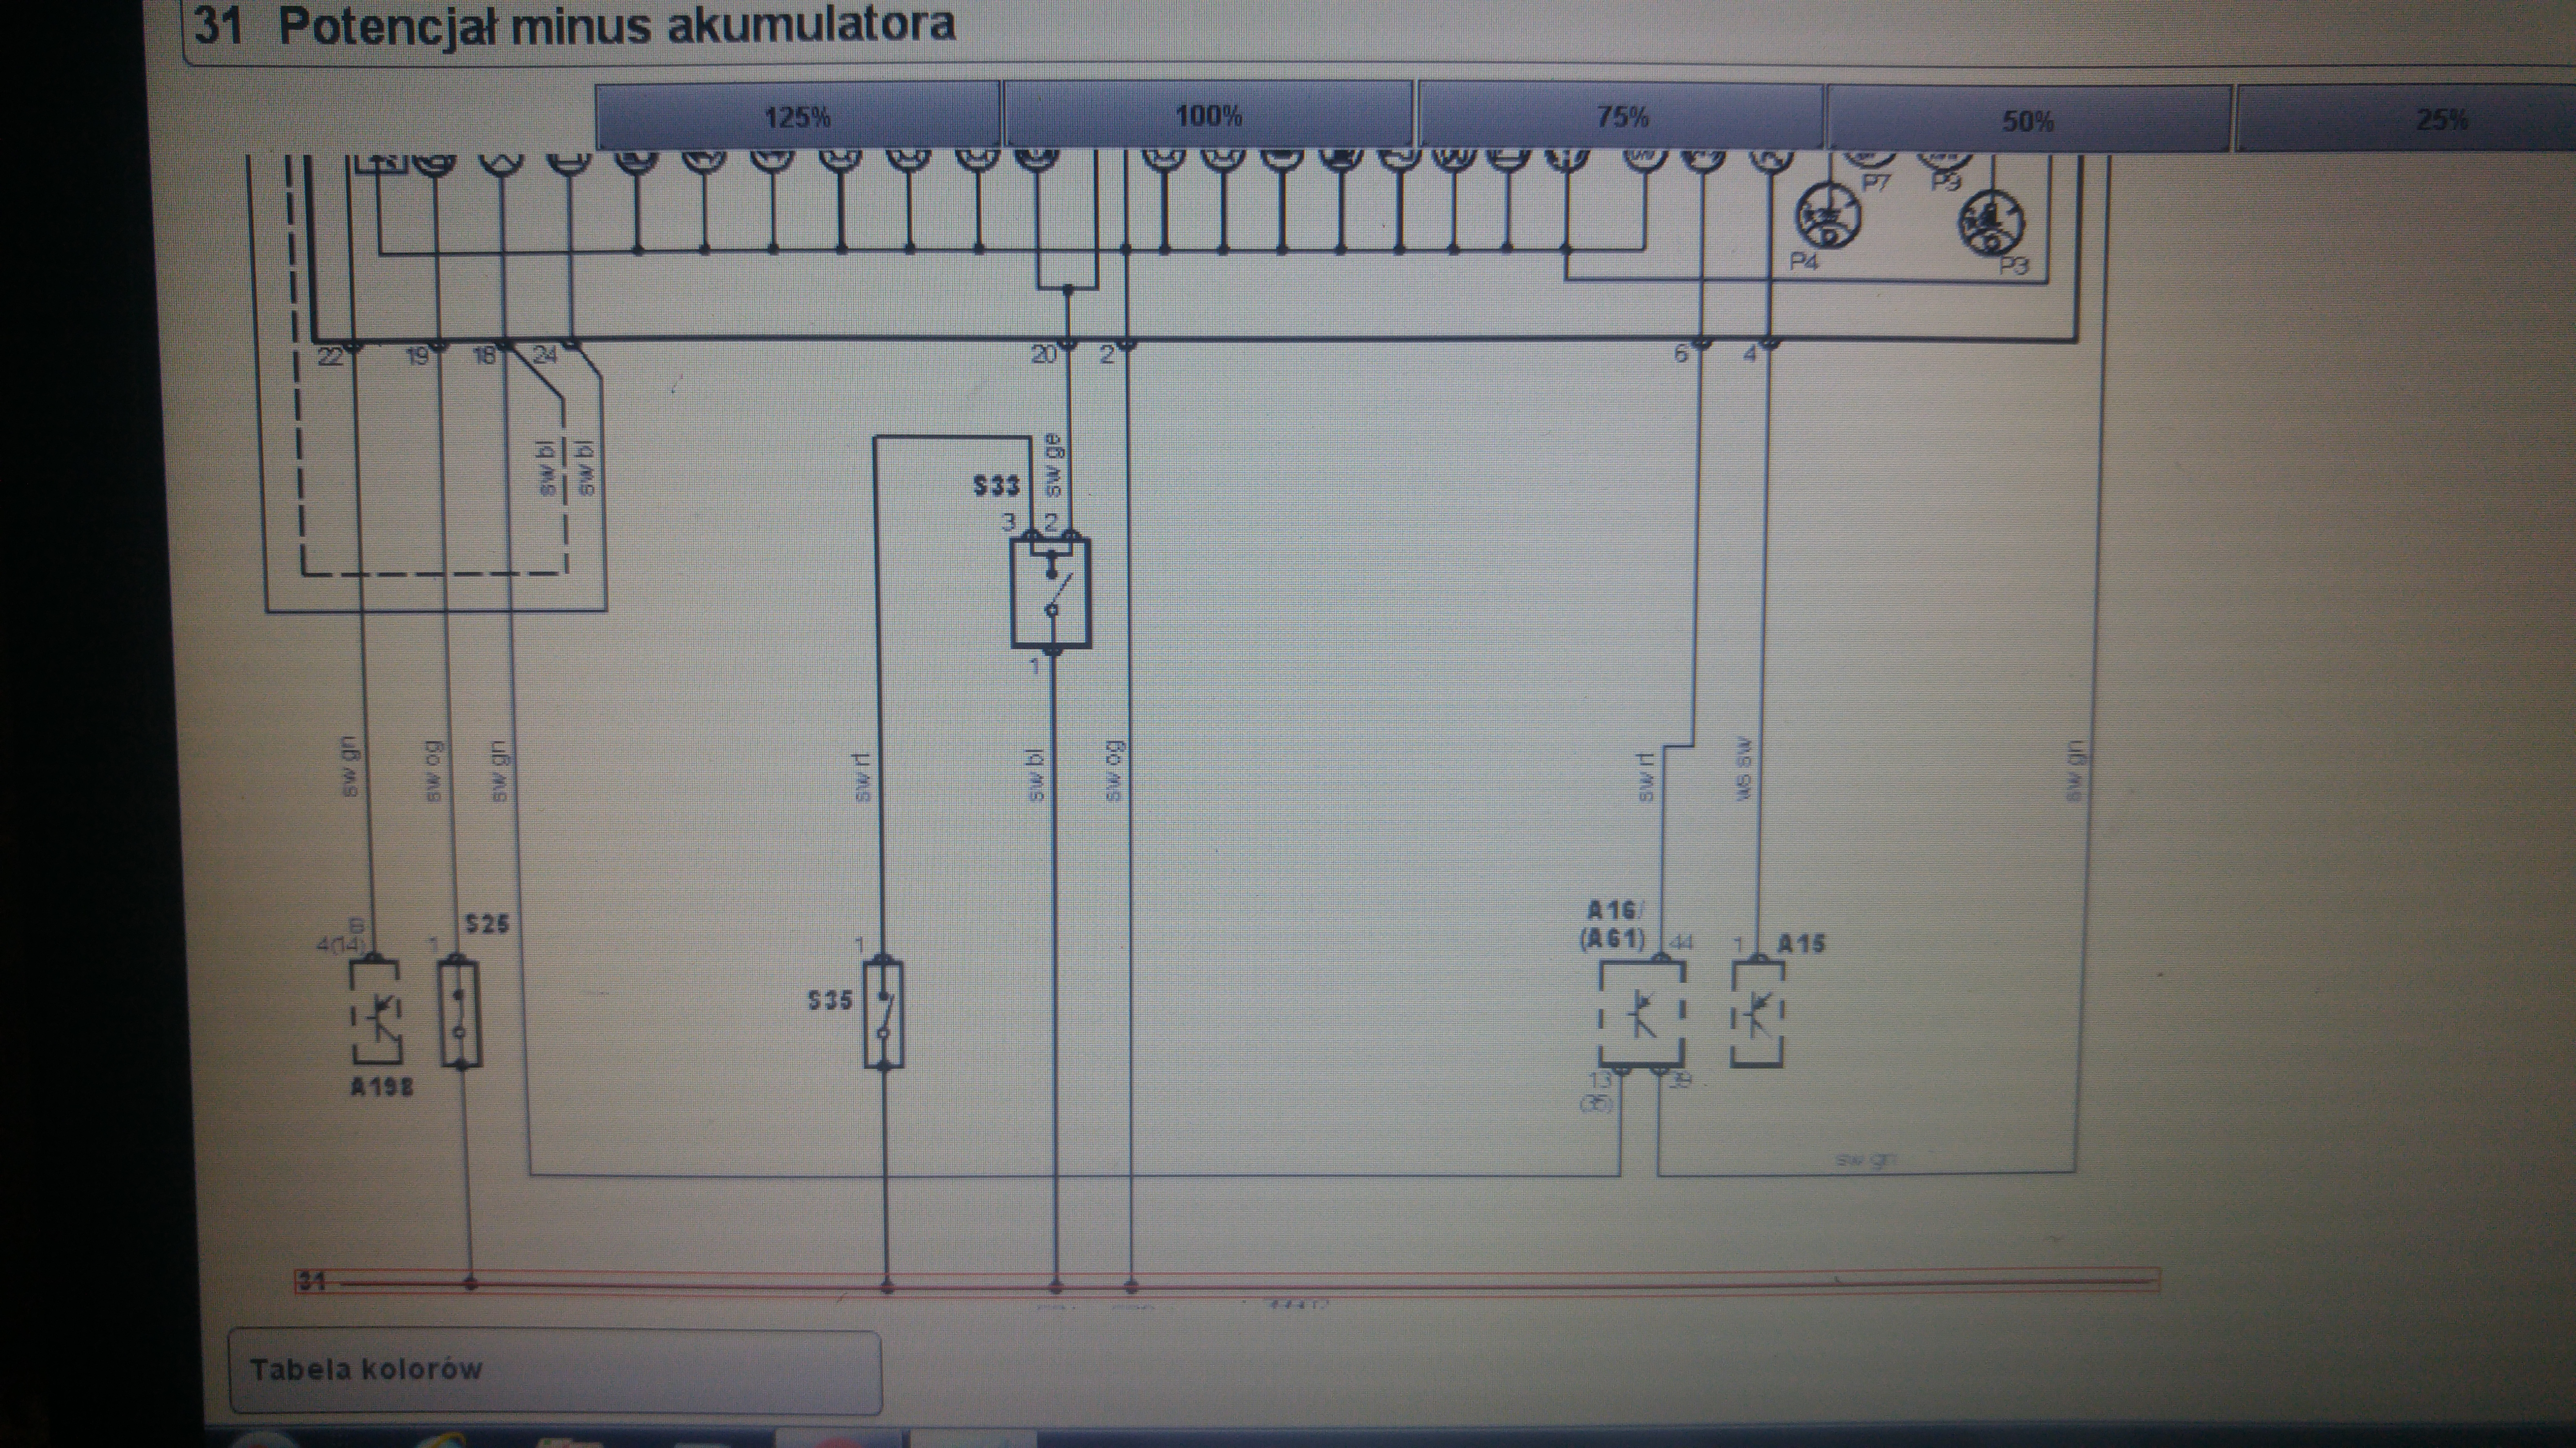The height and width of the screenshot is (1448, 2576).
Task: Set diagram zoom to 125%
Action: click(x=797, y=117)
